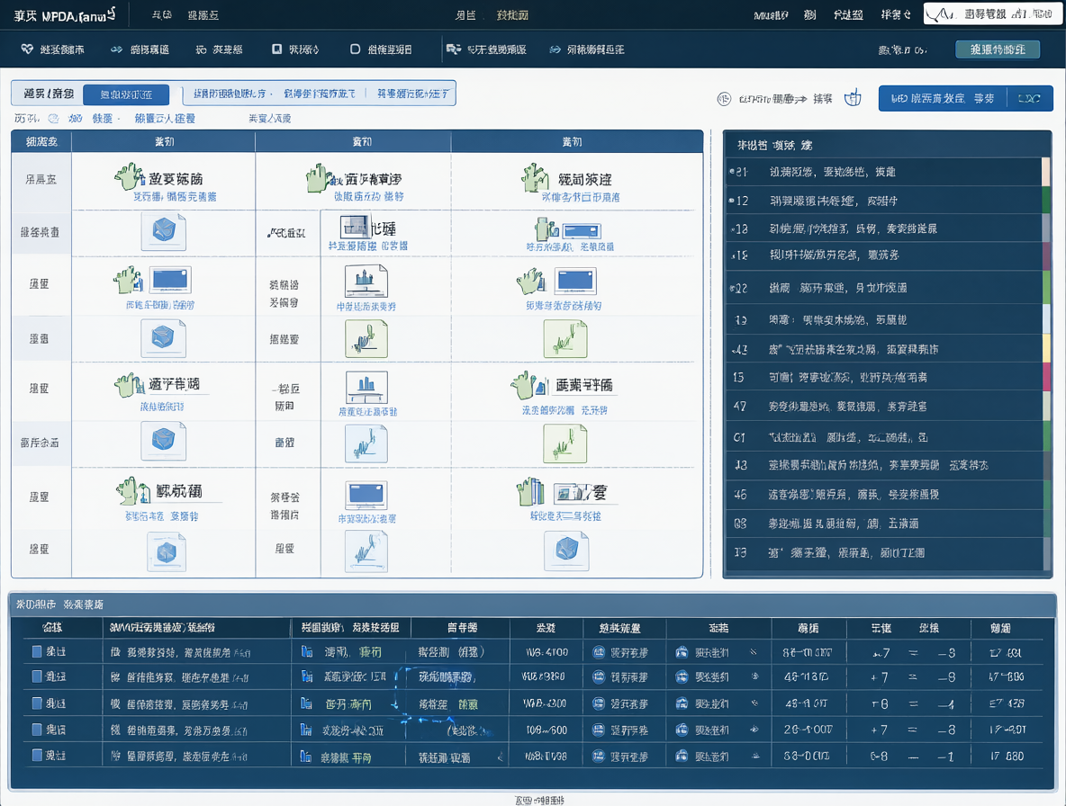Click the blue link after the round filter icon
This screenshot has width=1066, height=806.
(x=75, y=119)
